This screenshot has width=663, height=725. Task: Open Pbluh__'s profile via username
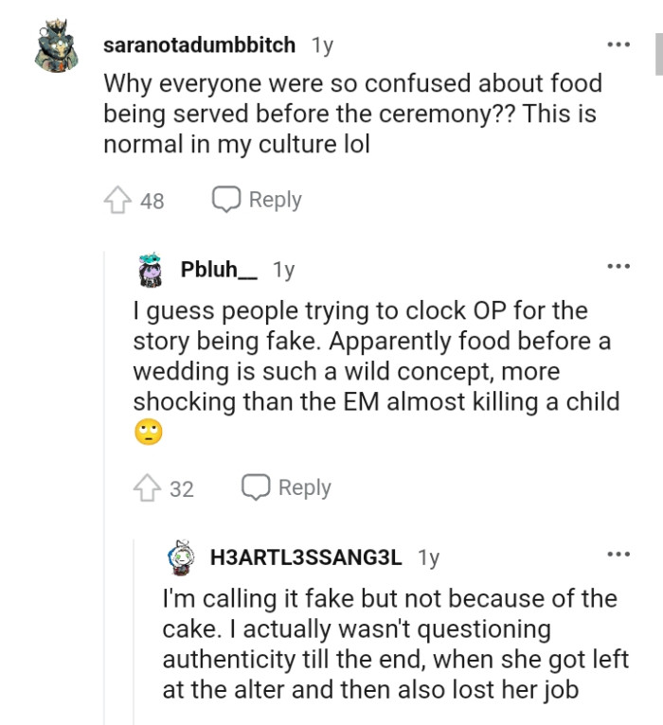[219, 270]
